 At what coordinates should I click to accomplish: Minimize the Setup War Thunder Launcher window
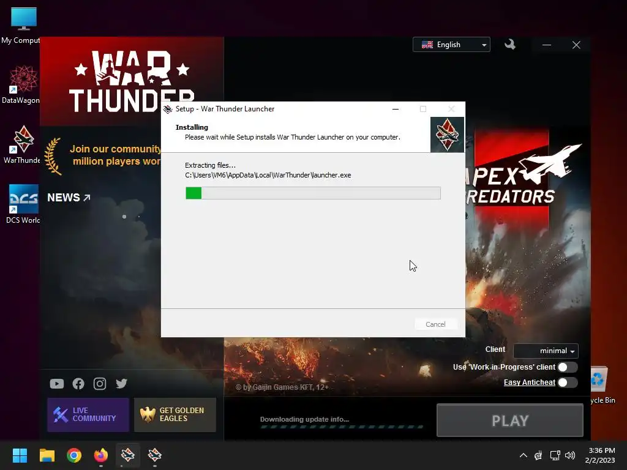(396, 109)
